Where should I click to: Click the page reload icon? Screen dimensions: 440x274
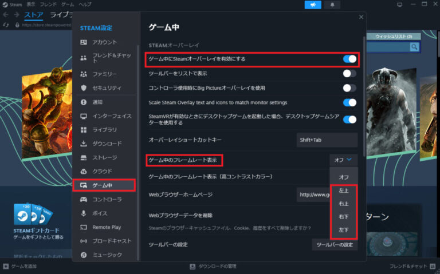coord(6,25)
